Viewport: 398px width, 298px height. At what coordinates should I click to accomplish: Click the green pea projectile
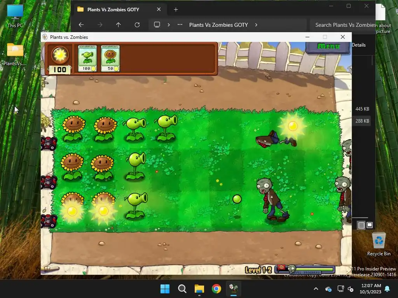tap(237, 199)
